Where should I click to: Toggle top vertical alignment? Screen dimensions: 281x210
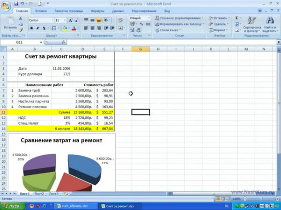[86, 20]
